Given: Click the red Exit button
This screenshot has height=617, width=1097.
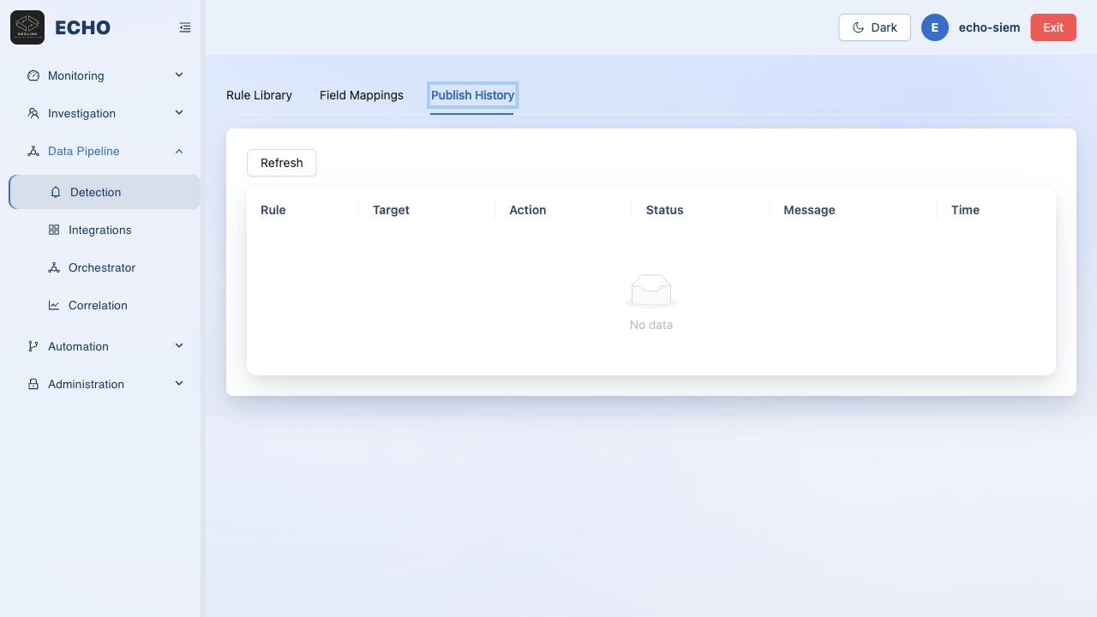Looking at the screenshot, I should click(1053, 27).
